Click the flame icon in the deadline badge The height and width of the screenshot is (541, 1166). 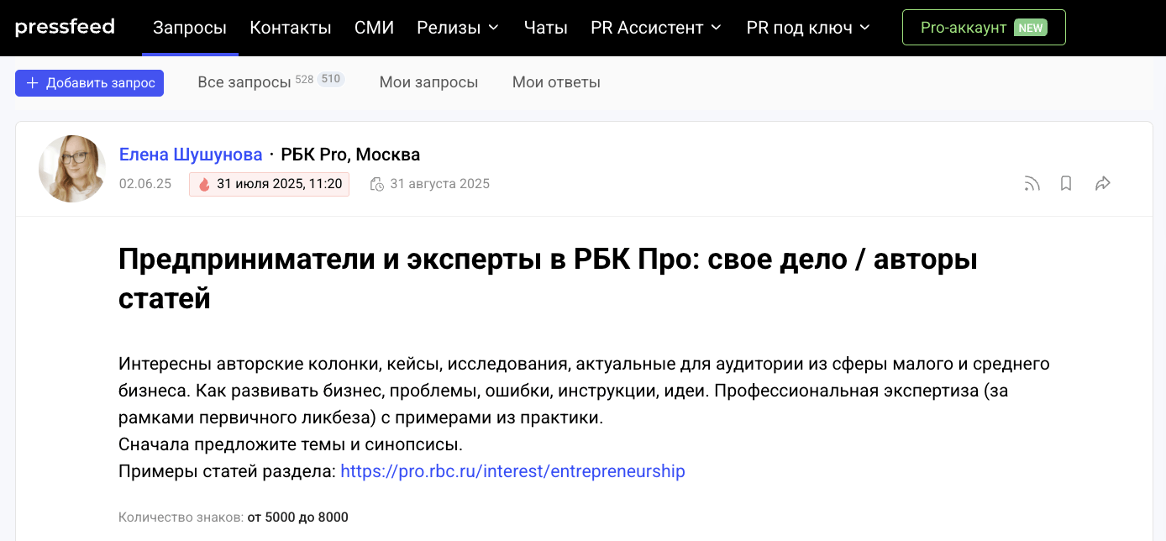tap(204, 184)
